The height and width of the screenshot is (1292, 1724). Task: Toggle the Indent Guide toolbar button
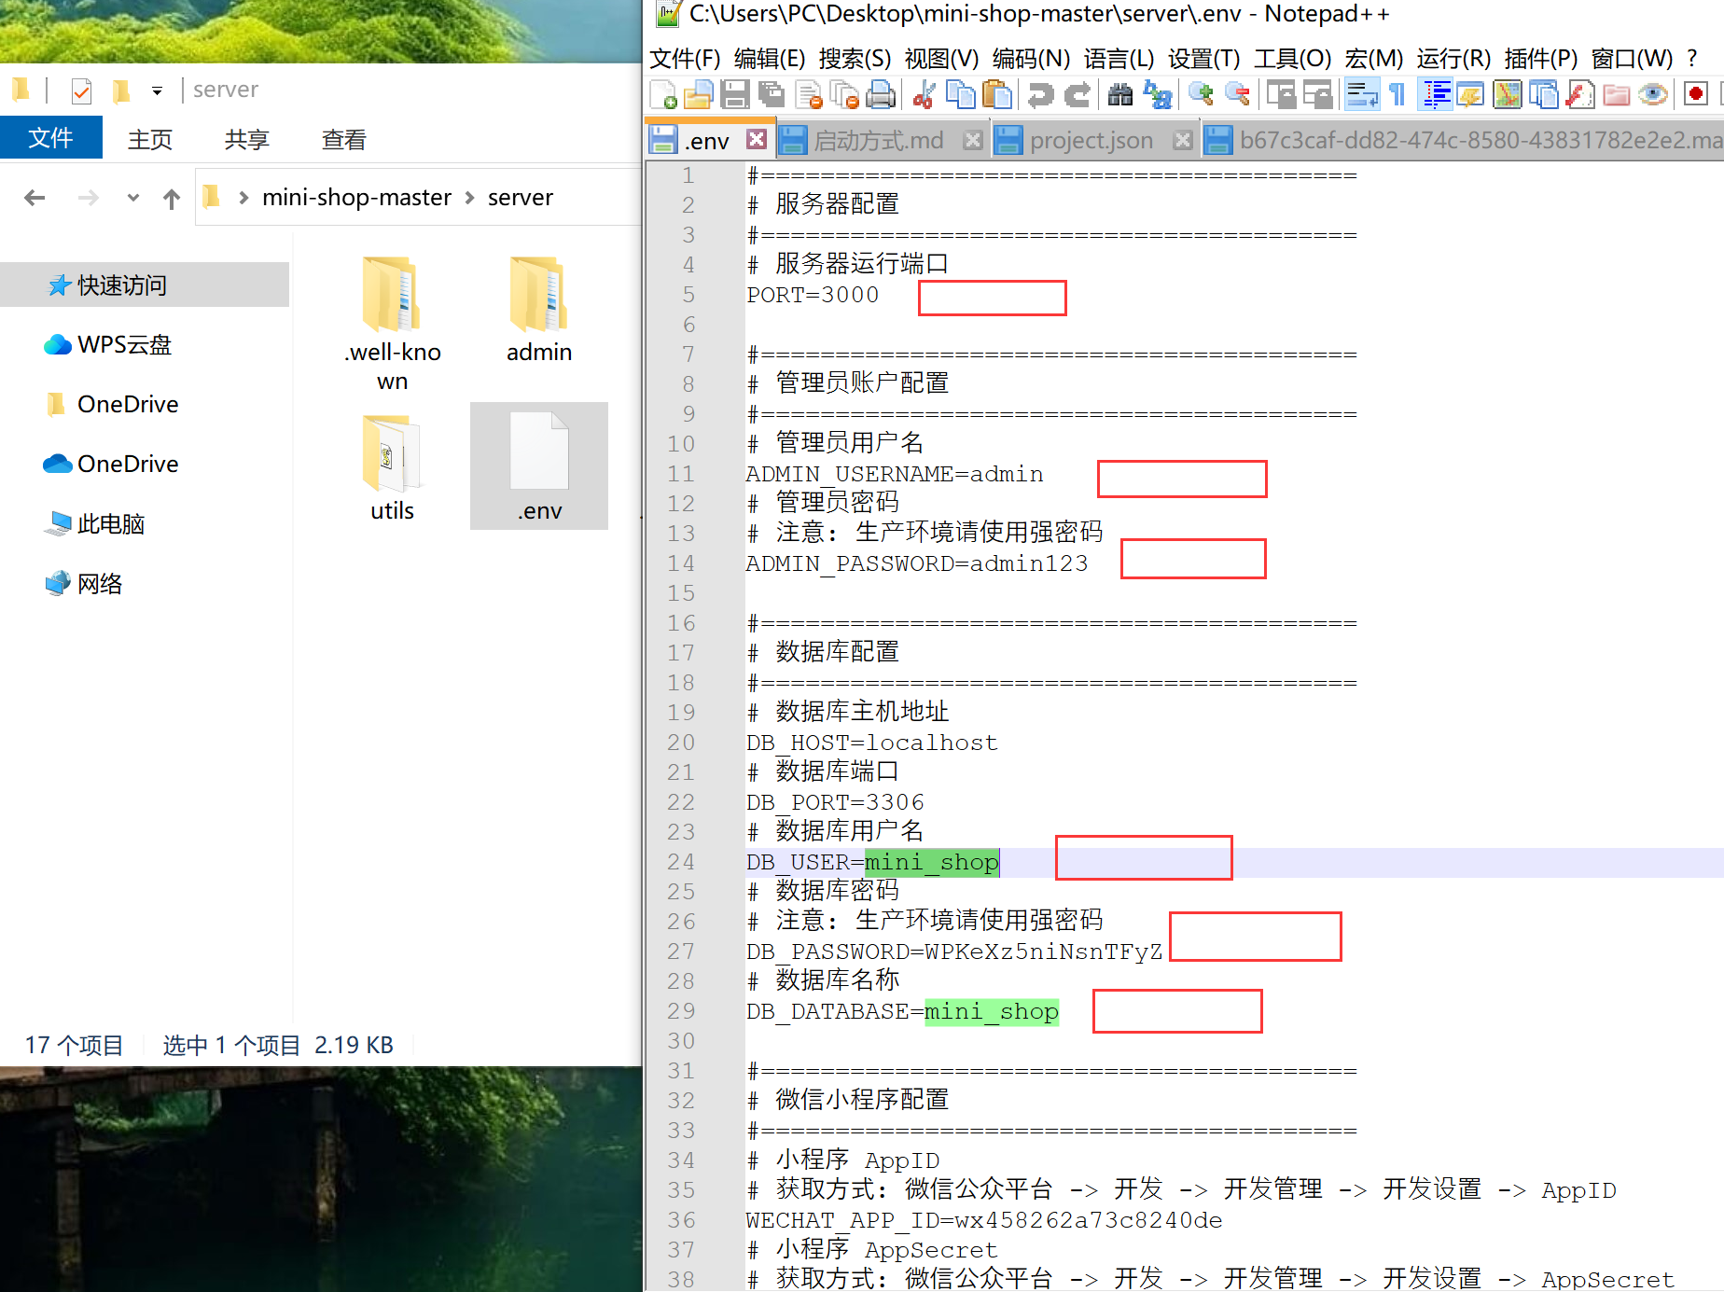1436,95
